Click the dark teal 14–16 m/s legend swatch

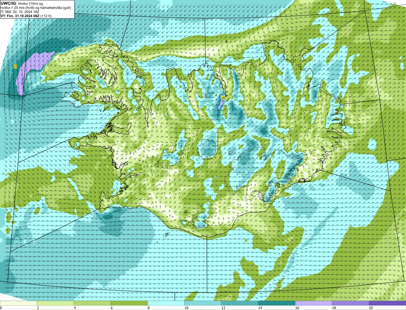click(277, 303)
